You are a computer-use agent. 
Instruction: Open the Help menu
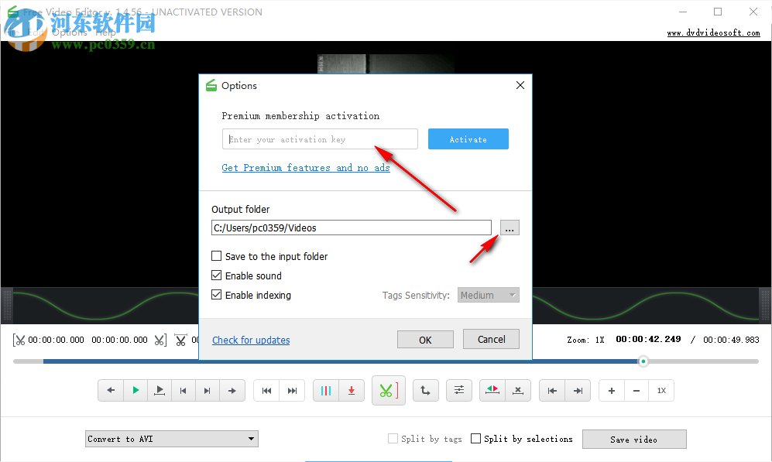tap(106, 33)
